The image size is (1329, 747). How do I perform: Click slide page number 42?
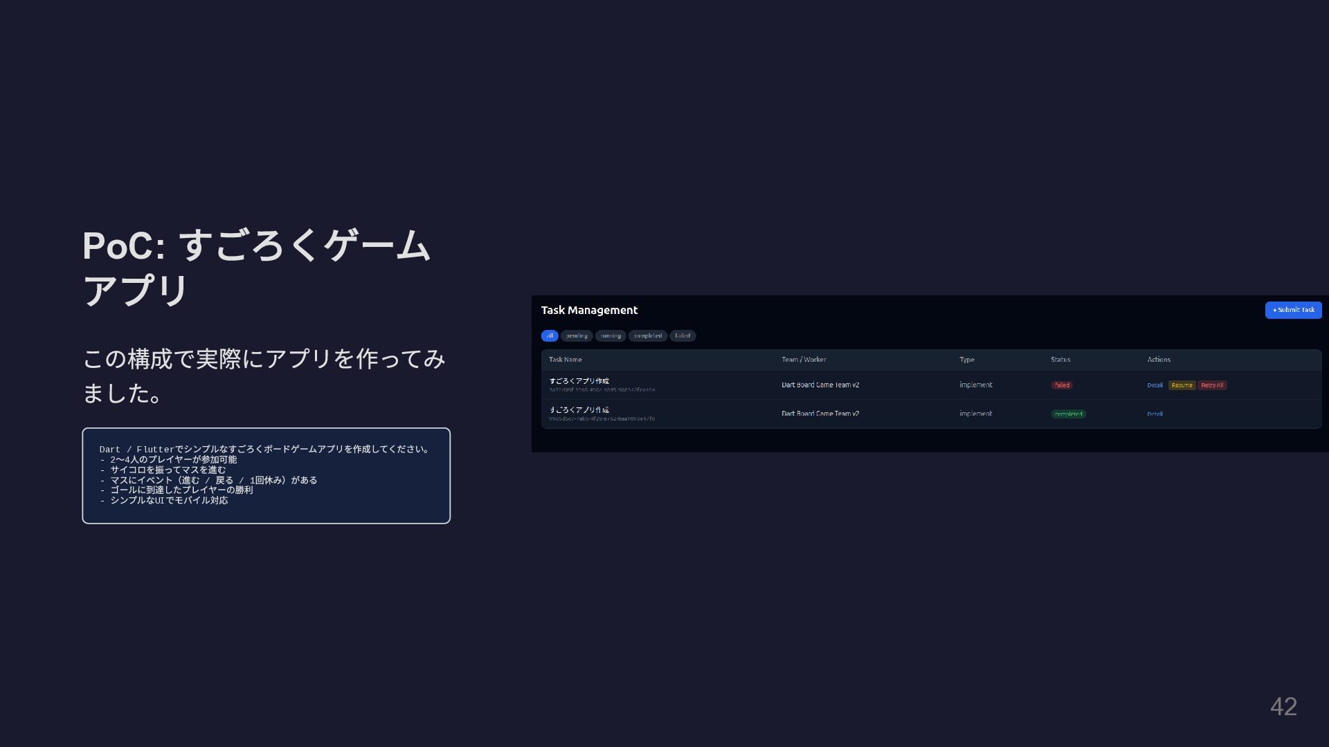[1283, 706]
